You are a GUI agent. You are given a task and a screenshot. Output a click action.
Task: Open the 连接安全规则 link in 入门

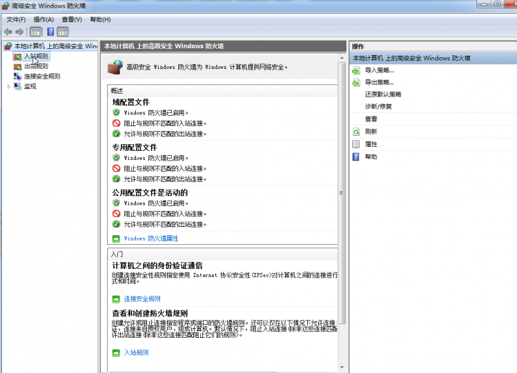[x=142, y=299]
